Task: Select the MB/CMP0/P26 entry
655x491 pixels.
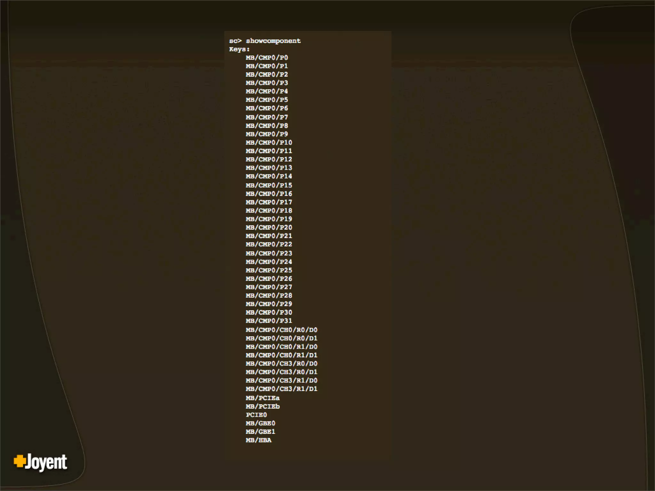Action: pyautogui.click(x=269, y=278)
